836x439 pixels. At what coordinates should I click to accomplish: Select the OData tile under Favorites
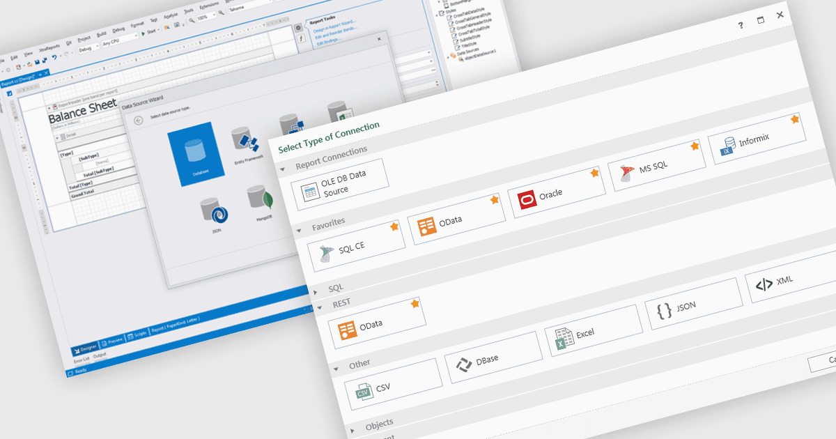457,219
